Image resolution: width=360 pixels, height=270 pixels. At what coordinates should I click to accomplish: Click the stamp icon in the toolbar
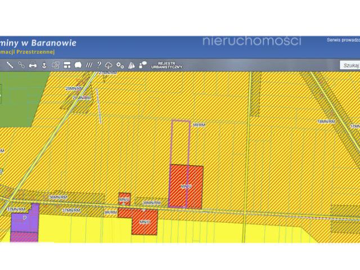44,65
